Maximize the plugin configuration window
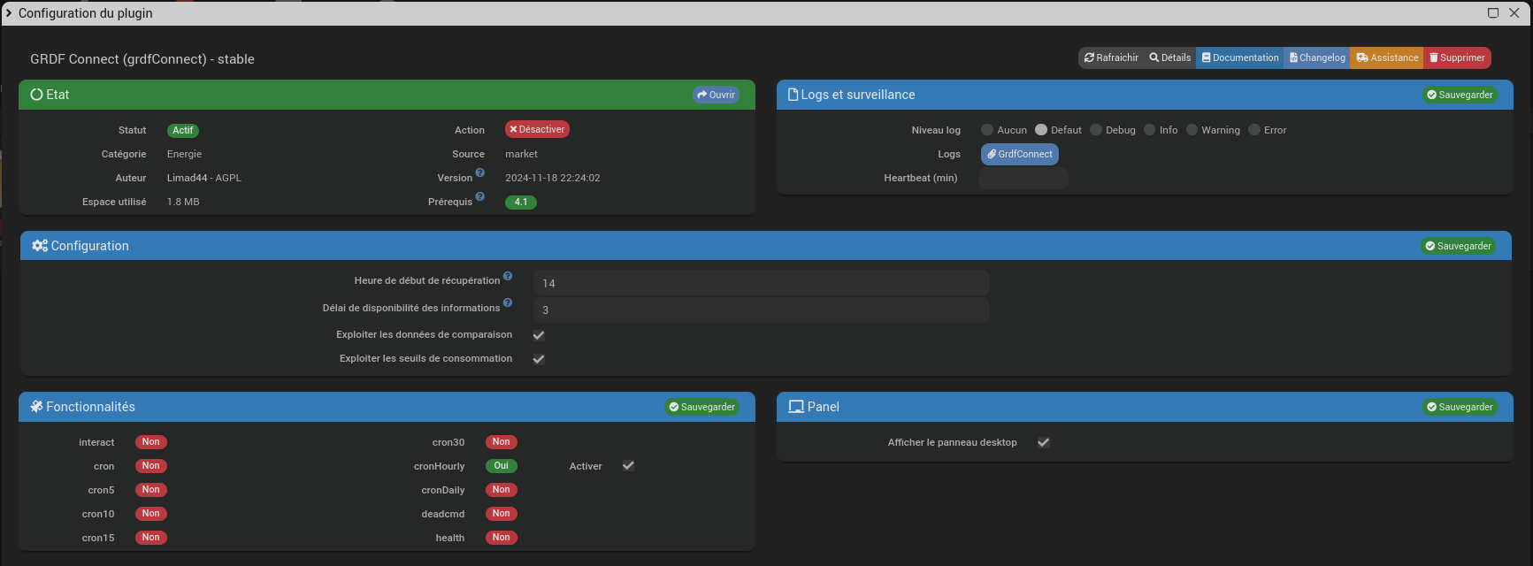1533x566 pixels. [x=1493, y=13]
